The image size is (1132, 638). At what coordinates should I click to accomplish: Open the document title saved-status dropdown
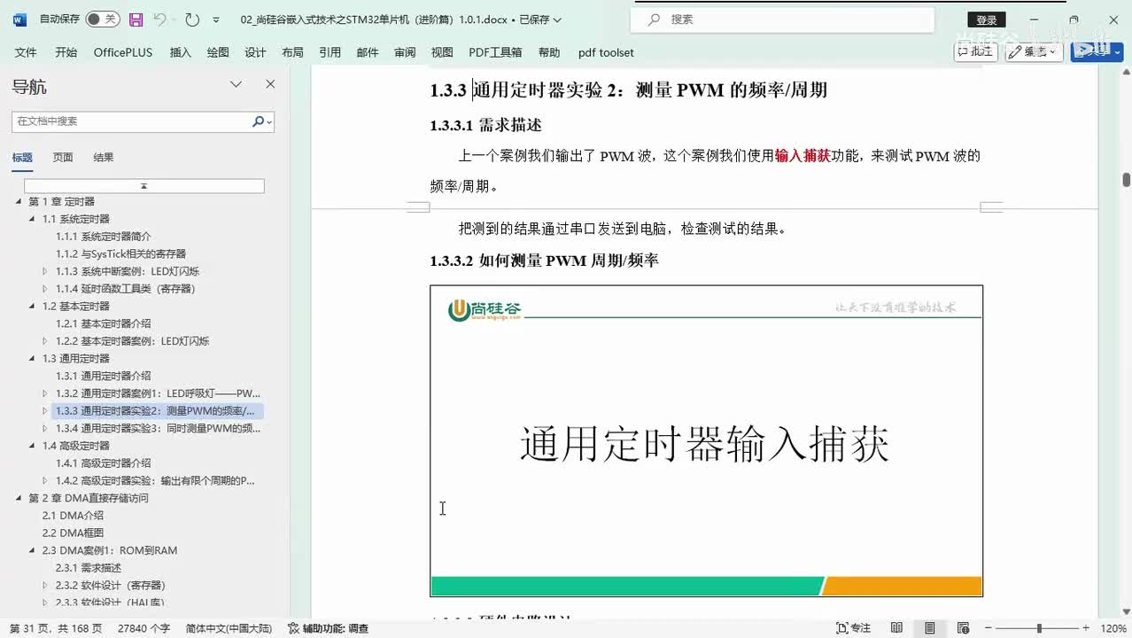pos(556,19)
